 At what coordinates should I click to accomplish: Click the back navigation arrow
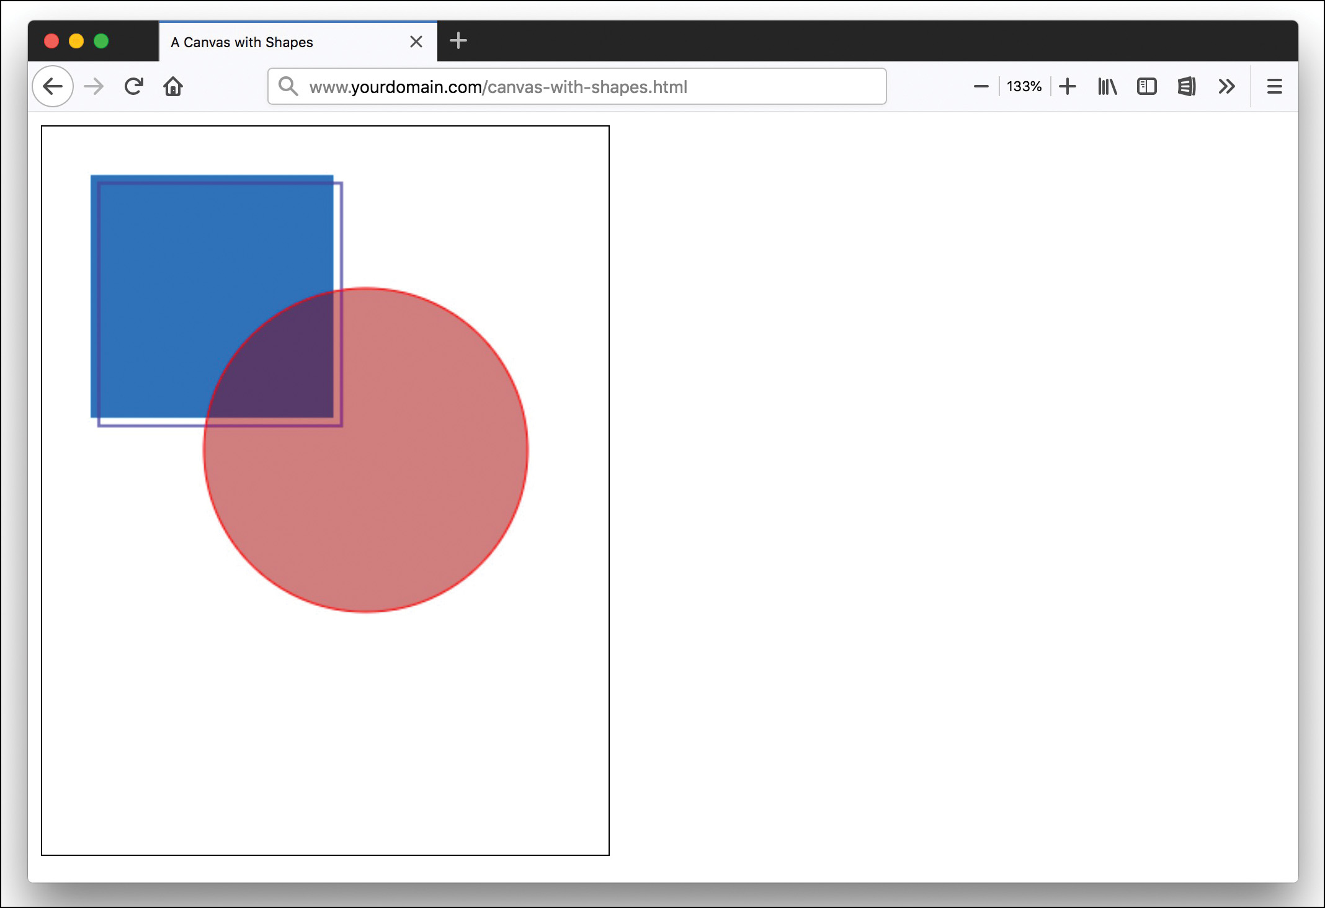pos(53,86)
